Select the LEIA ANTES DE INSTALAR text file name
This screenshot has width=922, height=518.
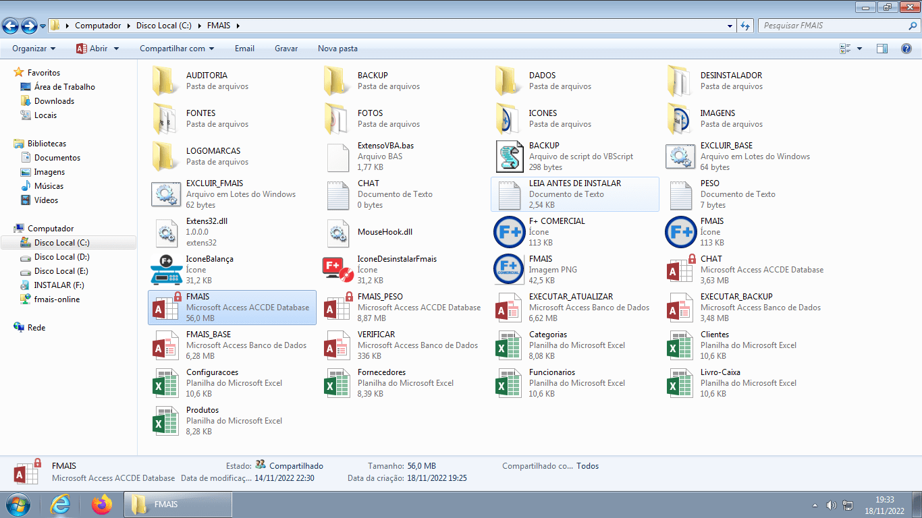575,183
